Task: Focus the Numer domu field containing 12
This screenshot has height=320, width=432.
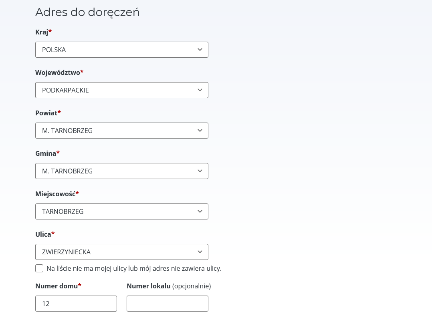Action: (x=76, y=304)
